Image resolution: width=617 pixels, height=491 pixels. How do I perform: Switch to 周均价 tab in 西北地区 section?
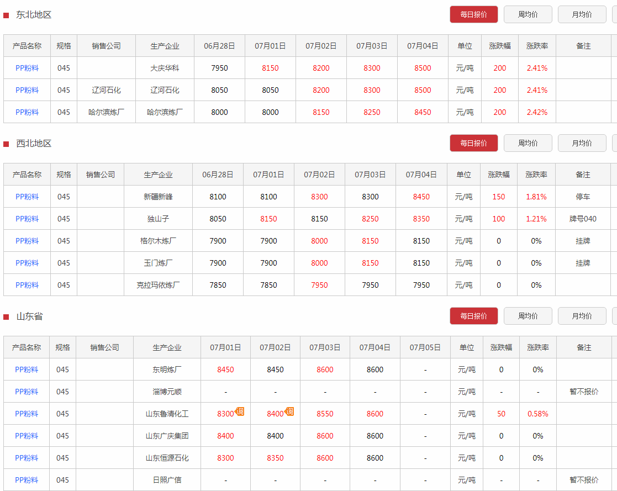pos(528,143)
